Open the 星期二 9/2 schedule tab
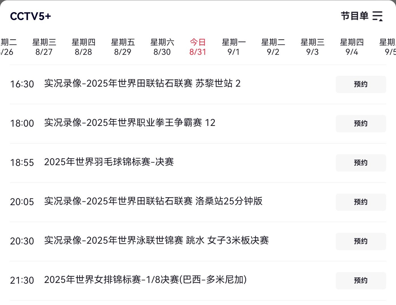This screenshot has height=305, width=396. pos(273,47)
